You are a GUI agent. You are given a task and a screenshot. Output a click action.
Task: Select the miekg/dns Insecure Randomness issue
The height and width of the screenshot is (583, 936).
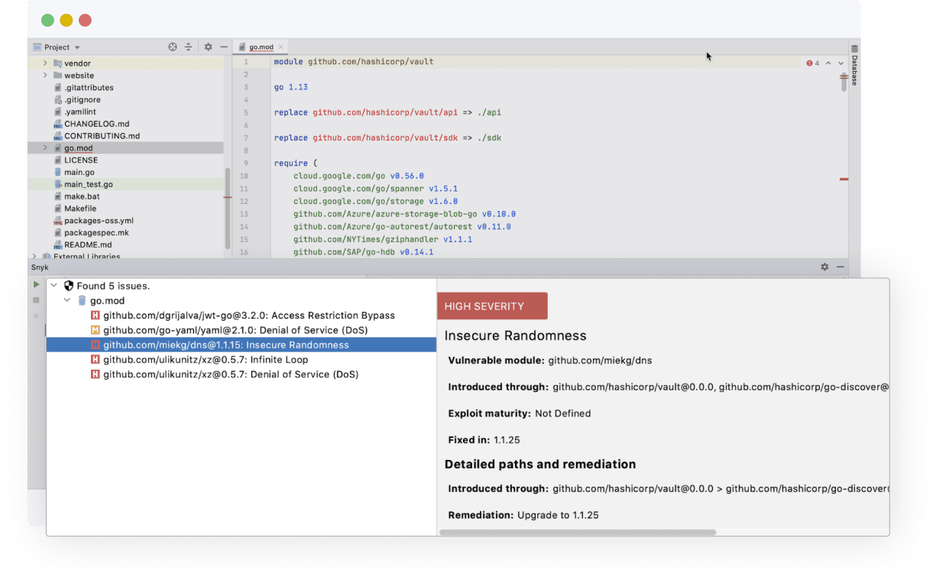coord(241,345)
